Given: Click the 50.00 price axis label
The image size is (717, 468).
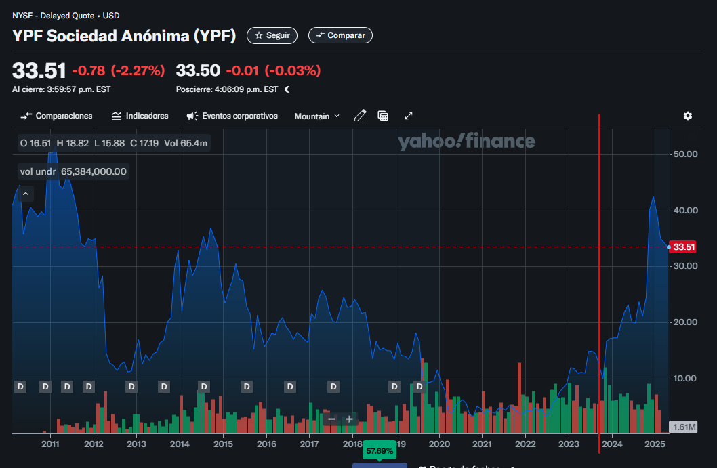Looking at the screenshot, I should (x=685, y=154).
